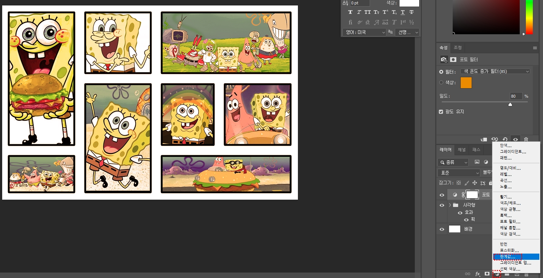Filter layers by pixel layer icon
Image resolution: width=543 pixels, height=278 pixels.
tap(477, 162)
